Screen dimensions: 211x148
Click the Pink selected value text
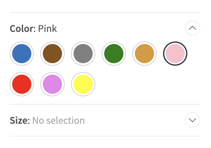pos(47,29)
